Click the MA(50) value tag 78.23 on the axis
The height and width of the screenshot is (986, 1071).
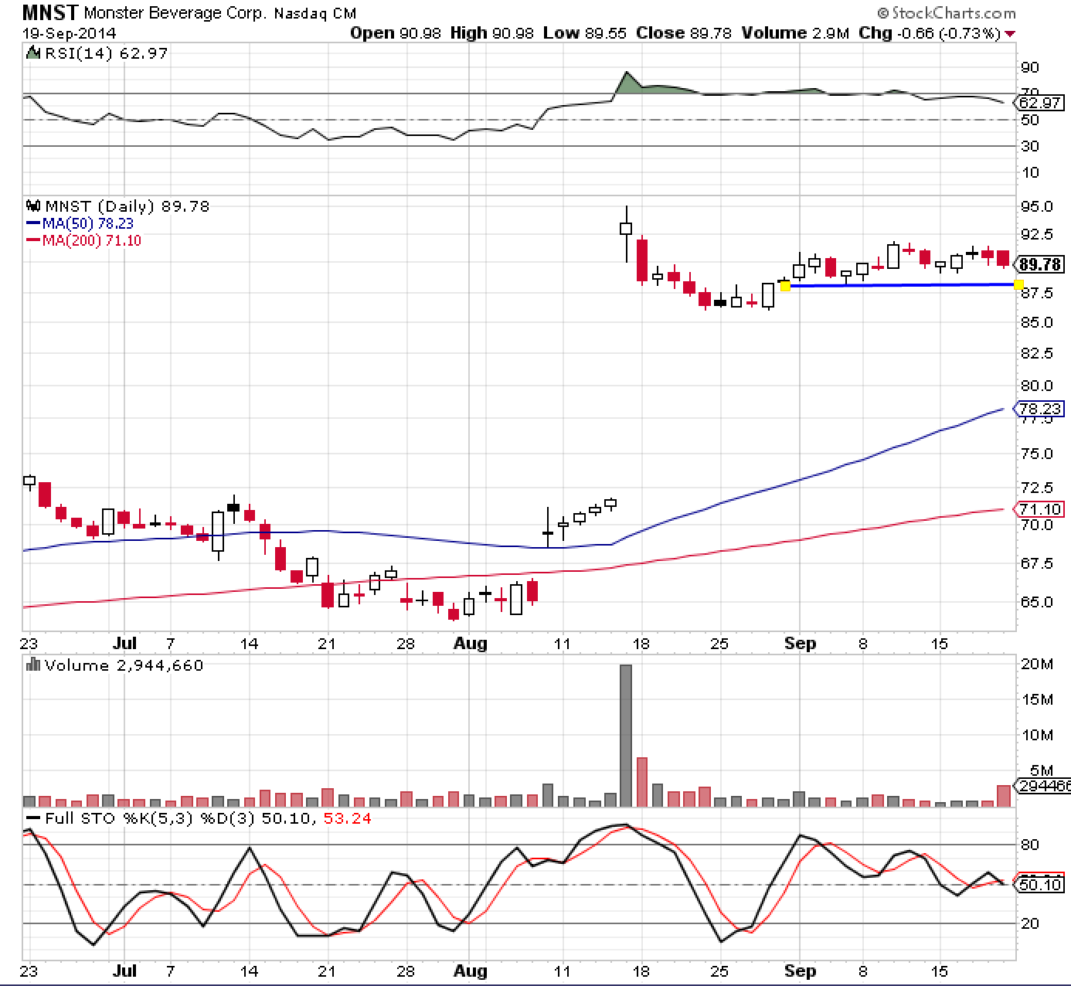(1040, 409)
